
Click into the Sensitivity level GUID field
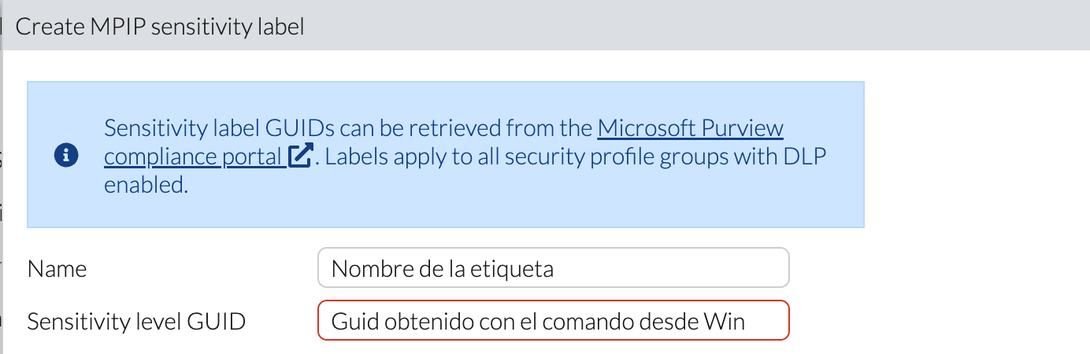point(552,321)
